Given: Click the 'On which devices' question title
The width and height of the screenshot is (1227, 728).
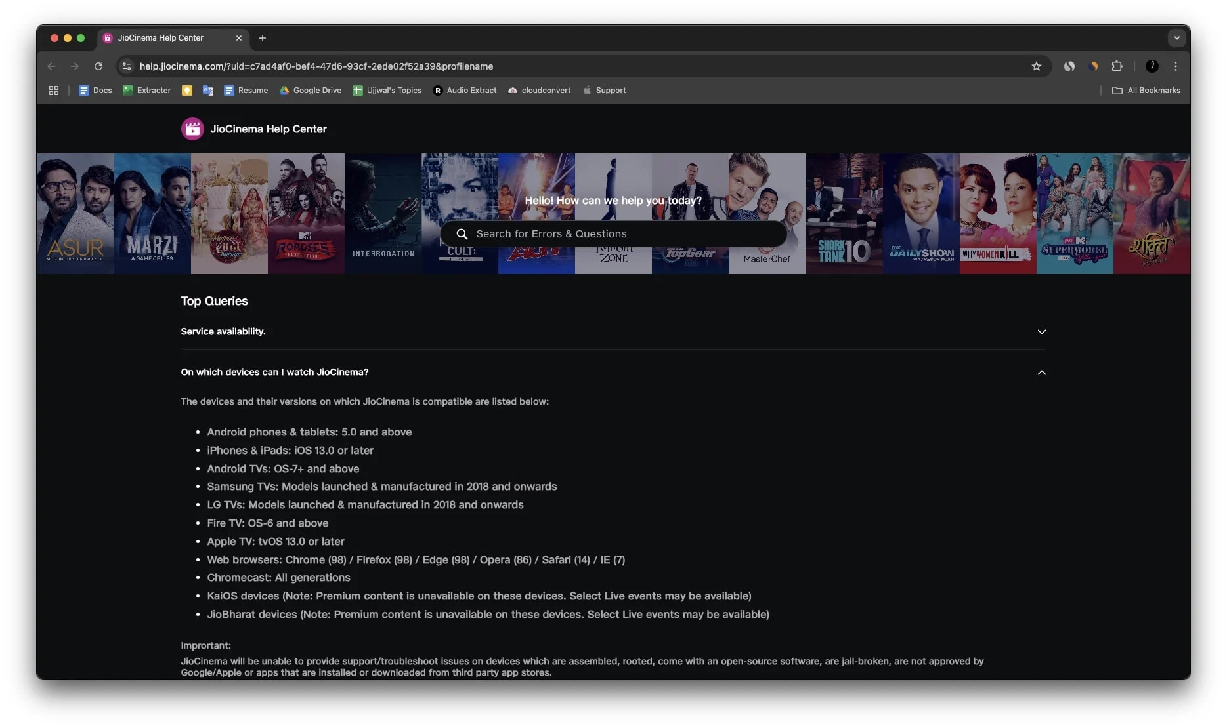Looking at the screenshot, I should [274, 373].
